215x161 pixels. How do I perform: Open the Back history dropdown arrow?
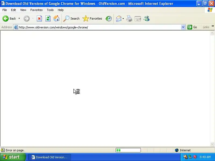point(19,19)
